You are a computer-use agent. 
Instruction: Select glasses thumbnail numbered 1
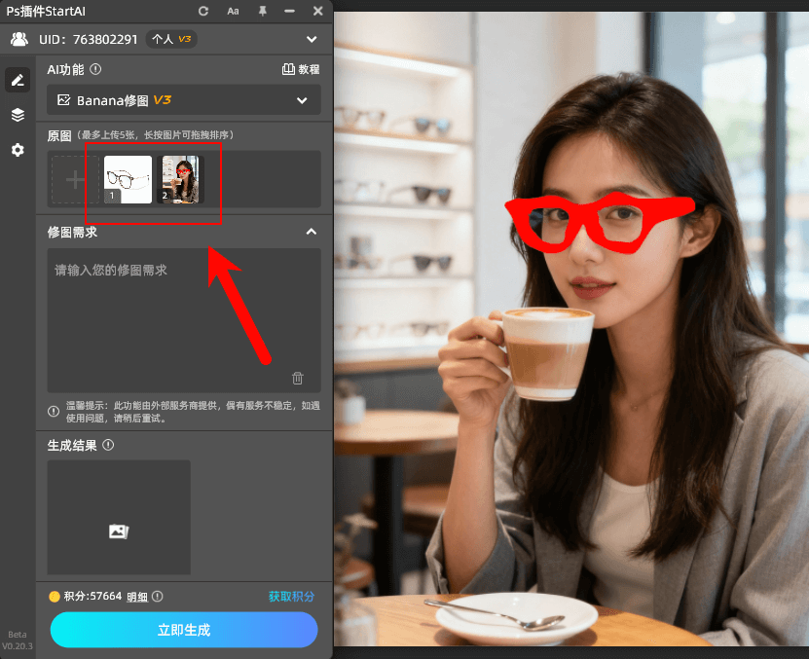click(128, 179)
